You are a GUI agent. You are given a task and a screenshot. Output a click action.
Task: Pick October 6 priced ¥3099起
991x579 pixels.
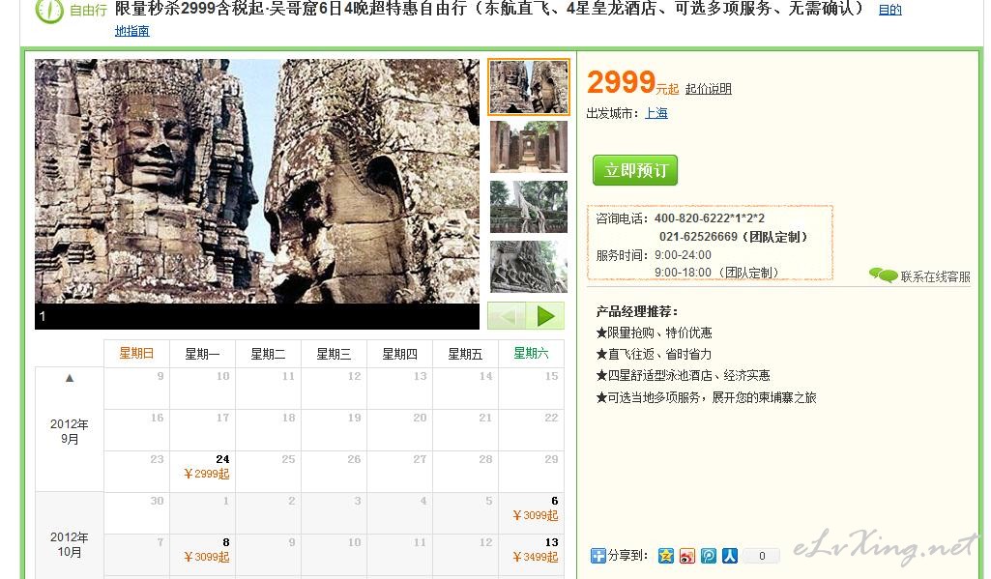(x=531, y=512)
